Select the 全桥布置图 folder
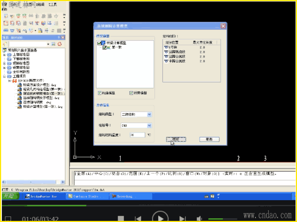 pos(21,72)
